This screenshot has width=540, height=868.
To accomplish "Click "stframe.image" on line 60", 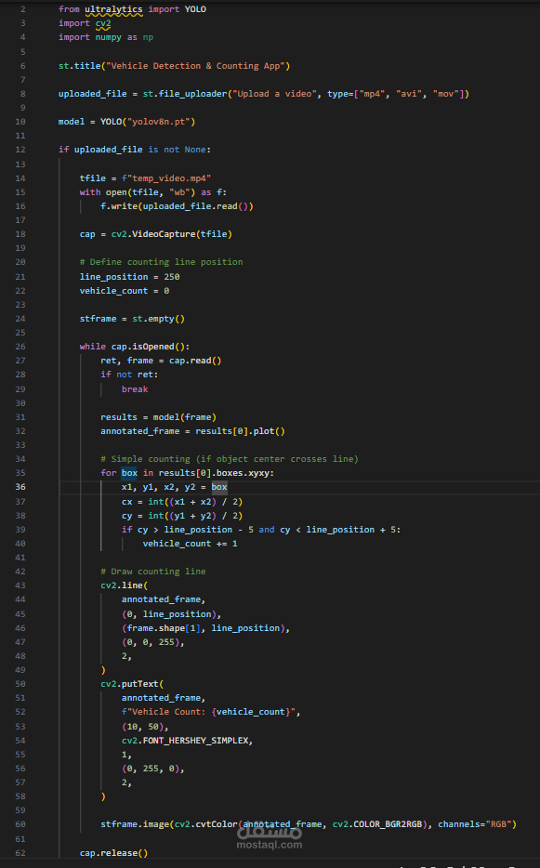I will pyautogui.click(x=135, y=824).
